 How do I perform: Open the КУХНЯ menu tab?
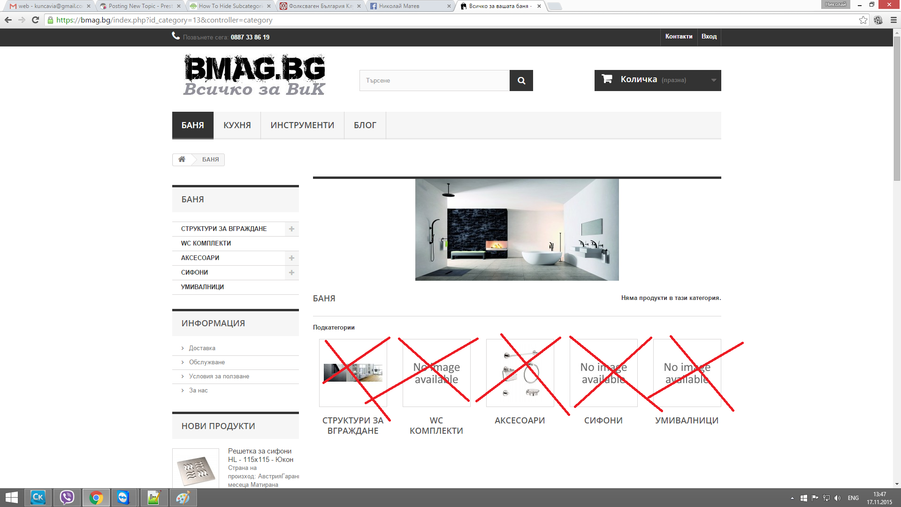237,125
